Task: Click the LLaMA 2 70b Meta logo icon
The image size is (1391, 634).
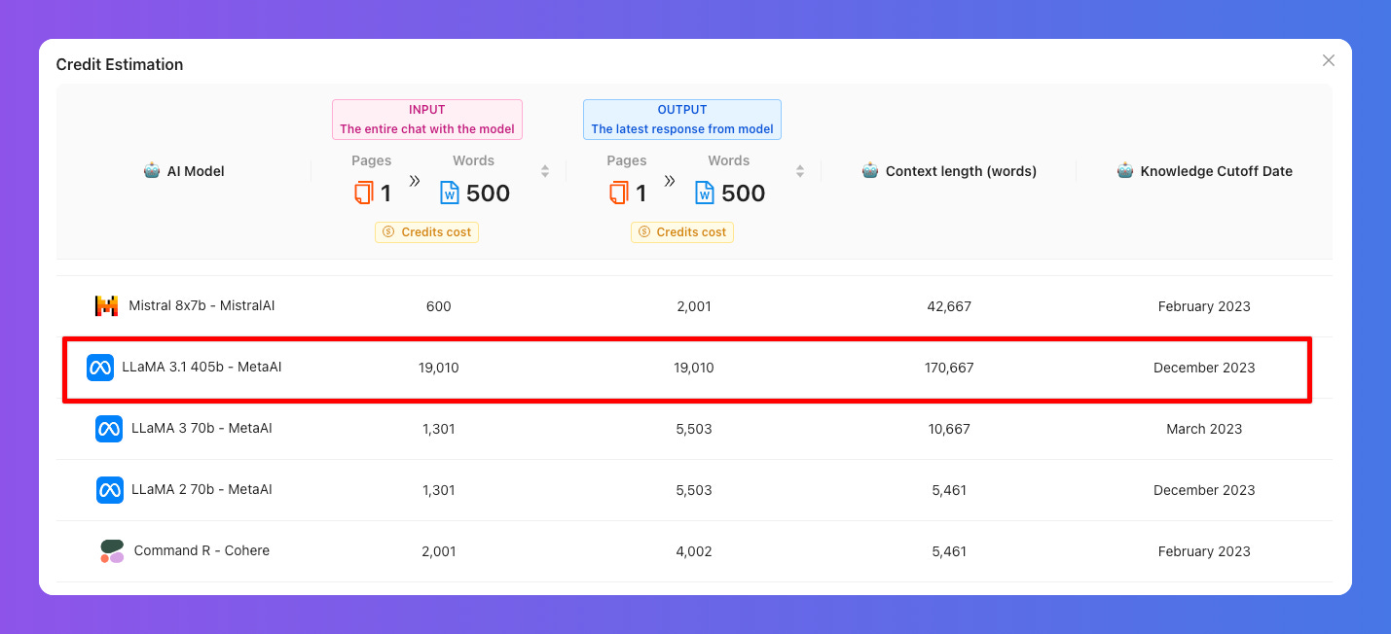Action: (x=109, y=490)
